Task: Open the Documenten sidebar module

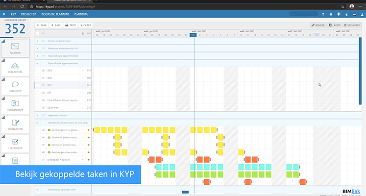Action: [15, 106]
